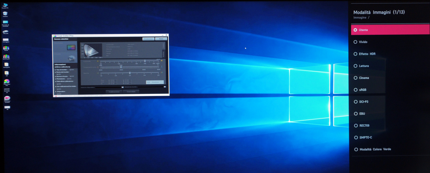Select the monitor display thumbnail in True Color Pro
Screen dimensions: 430x173
[71, 48]
